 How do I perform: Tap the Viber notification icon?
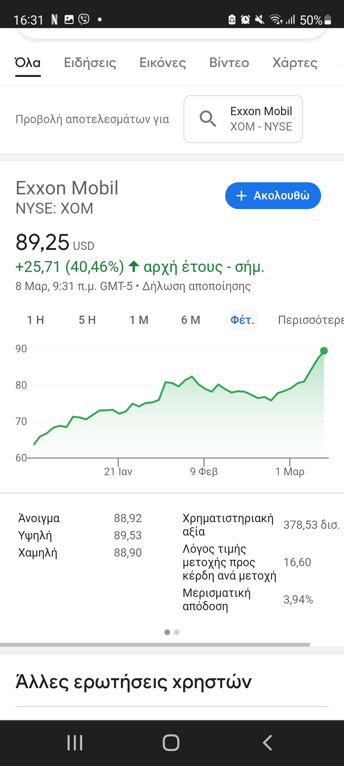[84, 19]
